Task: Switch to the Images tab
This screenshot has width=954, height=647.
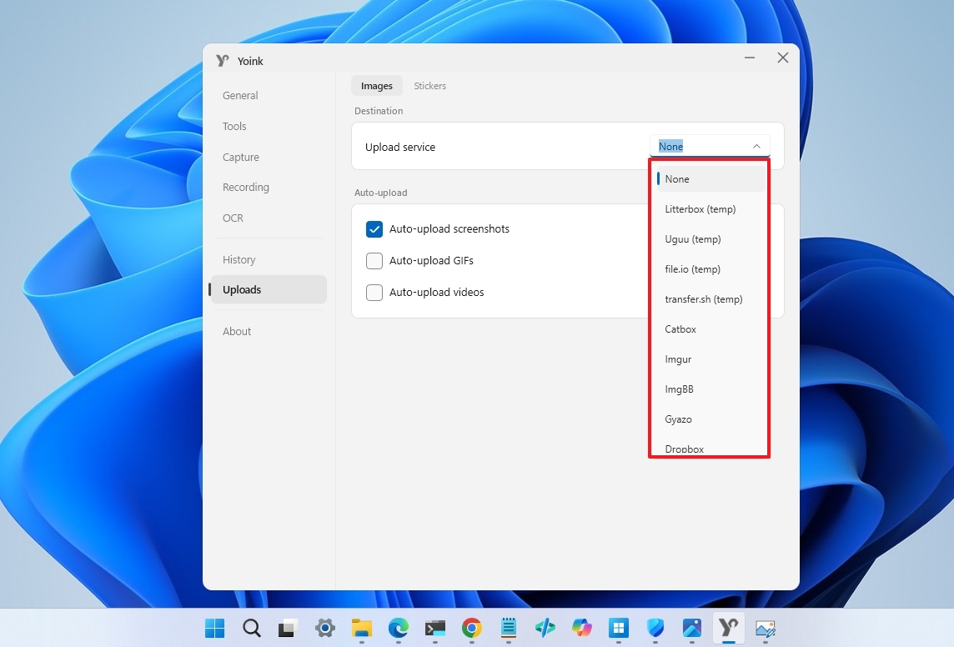Action: [x=377, y=87]
